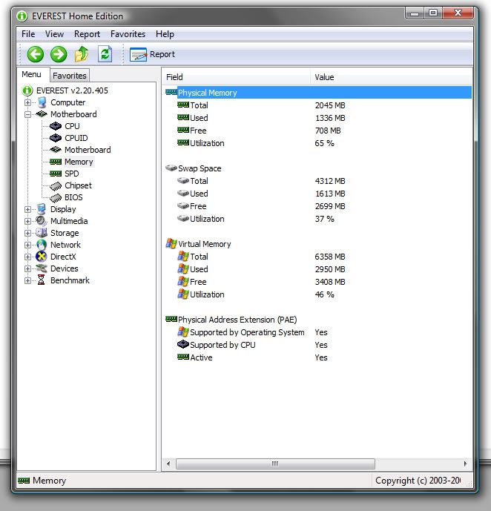Click the Network globe icon in tree
Viewport: 491px width, 511px height.
click(x=42, y=245)
